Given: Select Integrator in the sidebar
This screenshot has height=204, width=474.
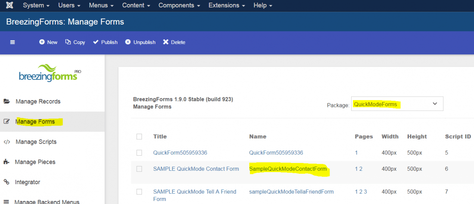Looking at the screenshot, I should [x=28, y=182].
